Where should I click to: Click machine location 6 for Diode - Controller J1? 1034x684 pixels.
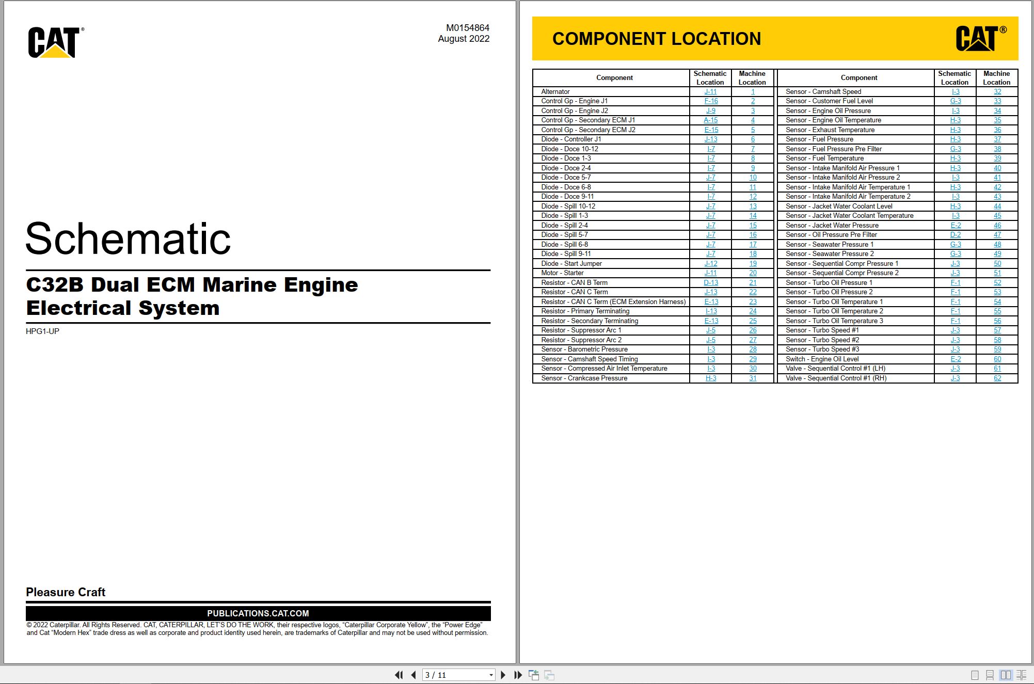(x=753, y=139)
